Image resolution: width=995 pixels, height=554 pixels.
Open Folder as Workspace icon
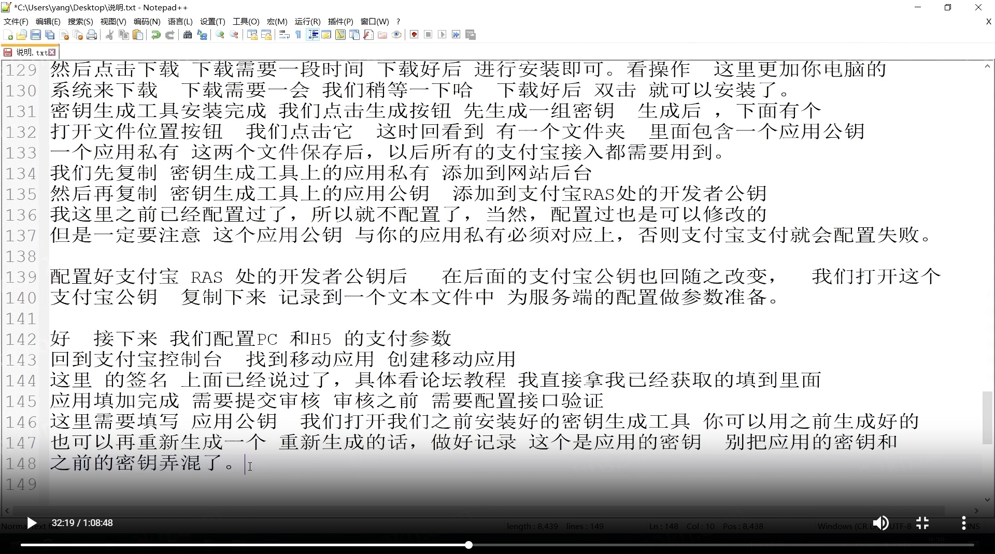coord(382,35)
